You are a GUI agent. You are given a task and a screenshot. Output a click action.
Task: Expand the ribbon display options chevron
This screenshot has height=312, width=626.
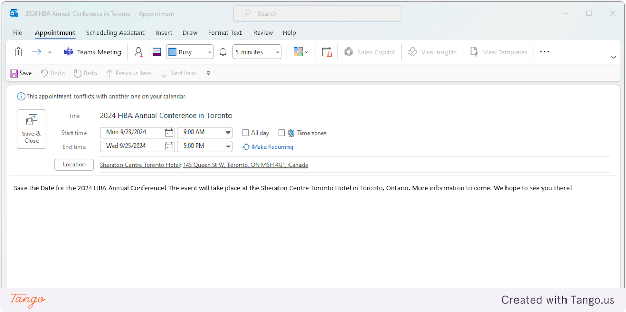[613, 57]
